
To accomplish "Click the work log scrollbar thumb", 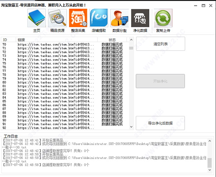I will coord(210,163).
